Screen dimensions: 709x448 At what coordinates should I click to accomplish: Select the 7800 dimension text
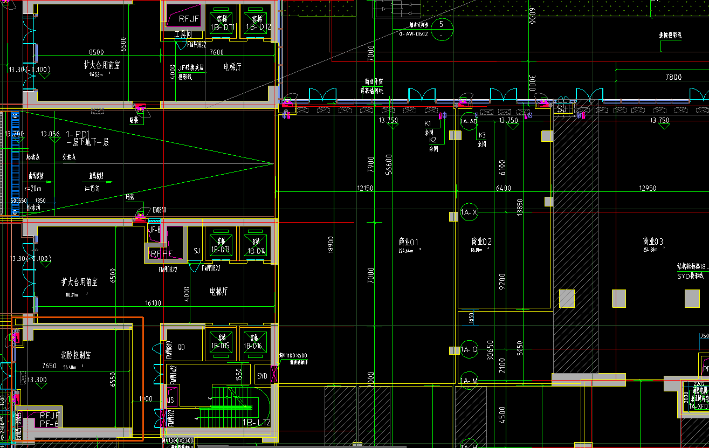tap(673, 77)
